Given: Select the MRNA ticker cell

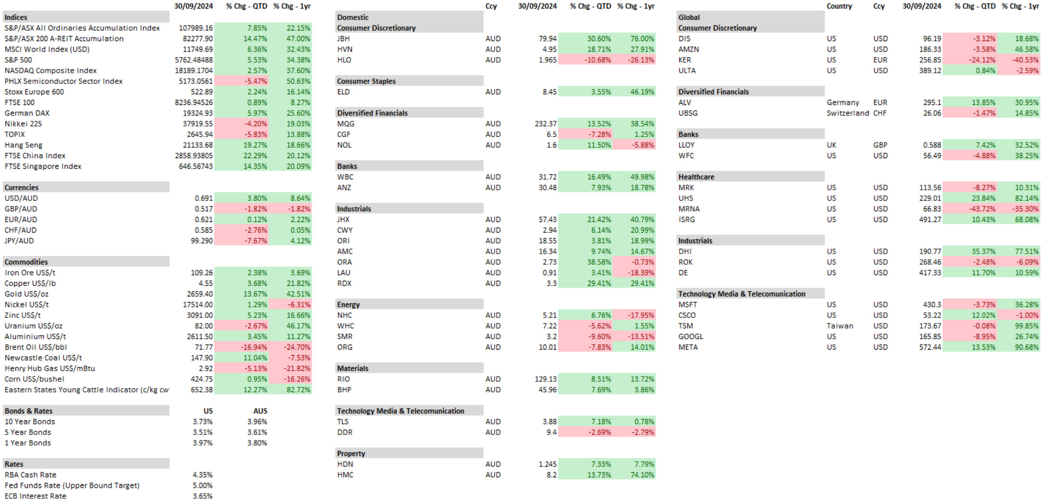Looking at the screenshot, I should 689,209.
